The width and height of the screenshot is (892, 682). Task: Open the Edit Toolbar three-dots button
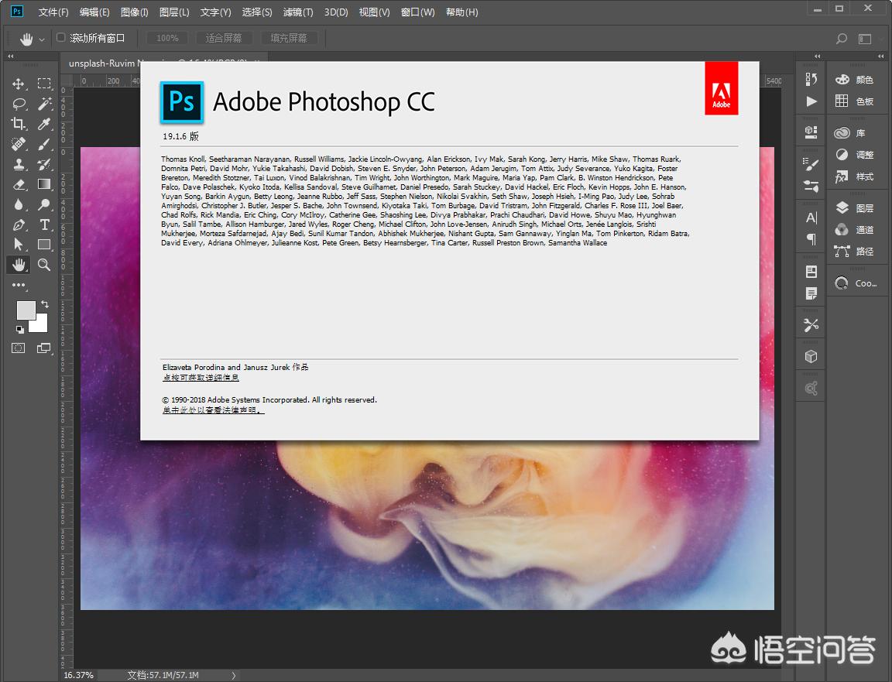click(19, 285)
